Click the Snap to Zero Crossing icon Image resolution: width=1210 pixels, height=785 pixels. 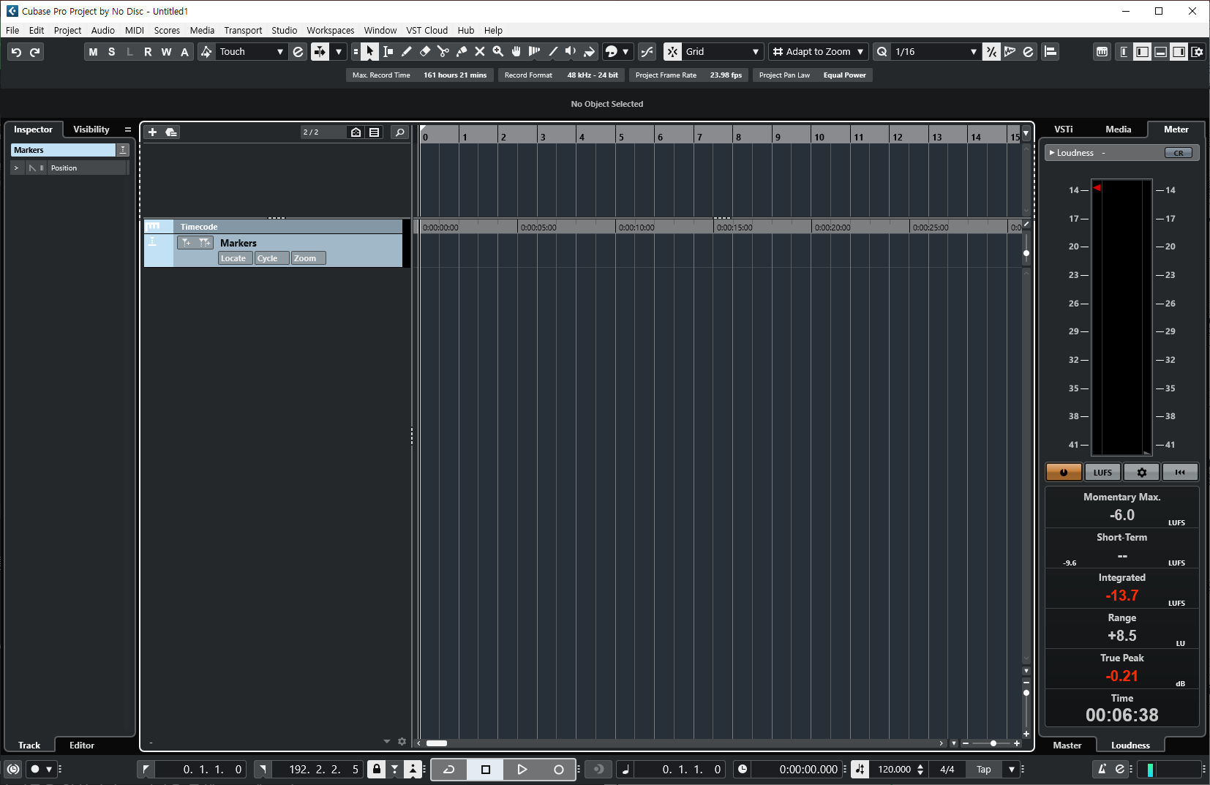pos(647,52)
